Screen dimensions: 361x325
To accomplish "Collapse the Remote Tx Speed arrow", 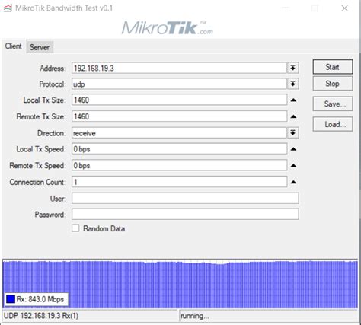I will pyautogui.click(x=293, y=166).
